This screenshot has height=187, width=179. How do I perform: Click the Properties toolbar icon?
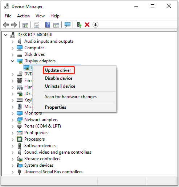(x=36, y=25)
